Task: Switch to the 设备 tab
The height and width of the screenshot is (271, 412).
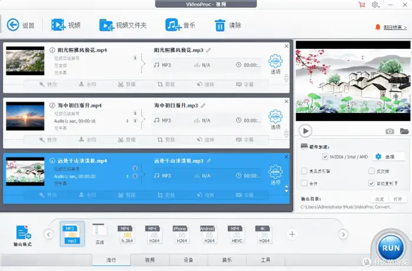Action: point(188,260)
